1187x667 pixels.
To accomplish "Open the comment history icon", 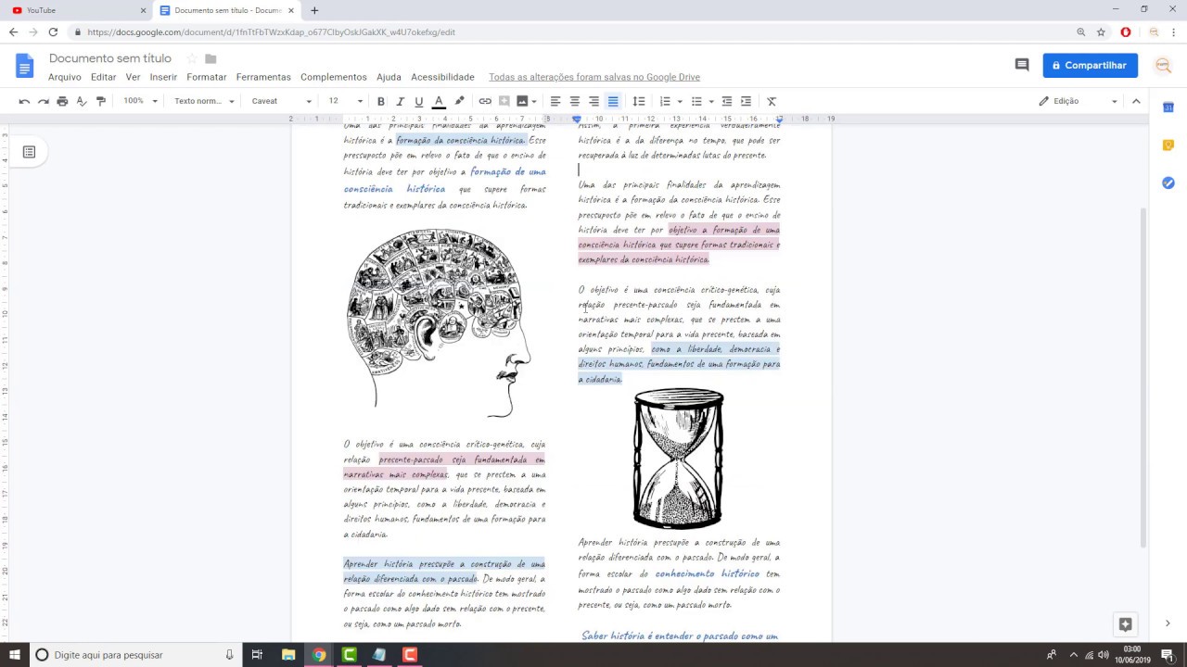I will click(1022, 65).
